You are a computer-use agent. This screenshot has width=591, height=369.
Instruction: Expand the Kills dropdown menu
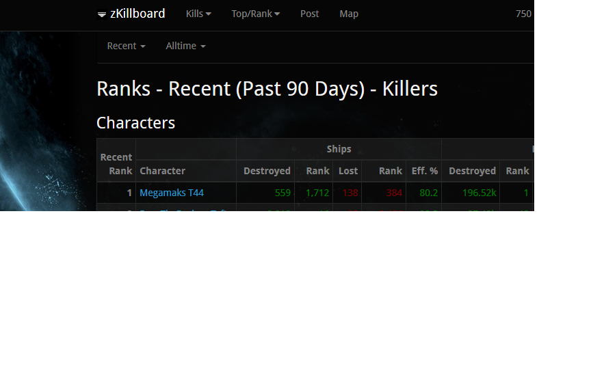tap(198, 14)
